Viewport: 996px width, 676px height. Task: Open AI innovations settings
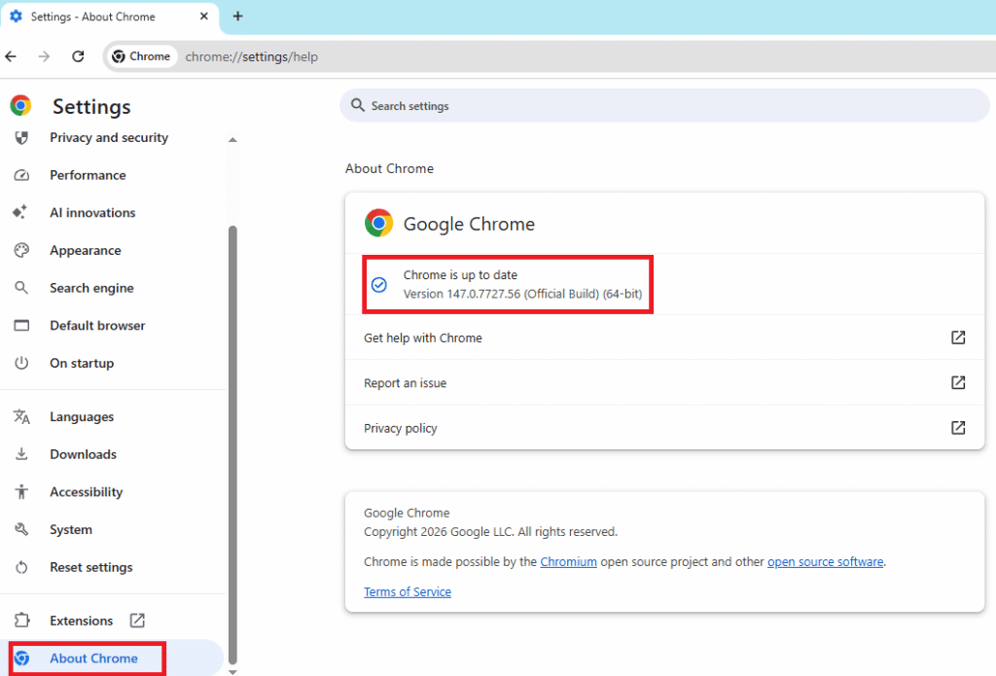[x=92, y=212]
